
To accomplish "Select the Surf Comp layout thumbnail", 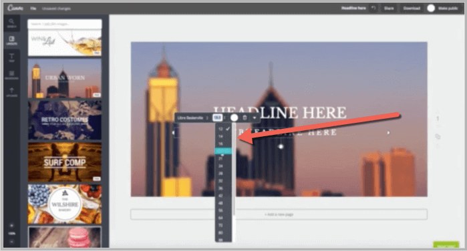I will coord(65,162).
